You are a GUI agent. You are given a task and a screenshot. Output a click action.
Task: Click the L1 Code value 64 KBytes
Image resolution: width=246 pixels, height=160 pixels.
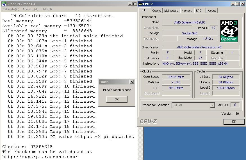tap(226, 82)
